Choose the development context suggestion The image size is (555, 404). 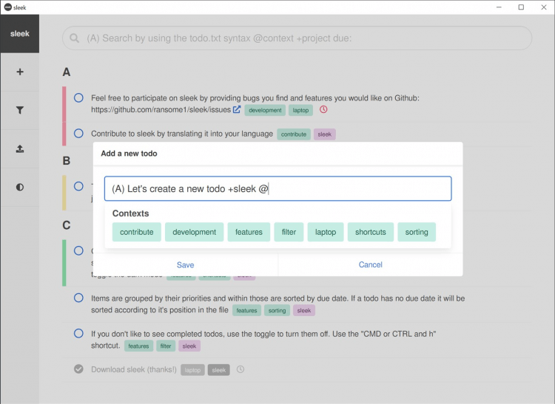(194, 232)
